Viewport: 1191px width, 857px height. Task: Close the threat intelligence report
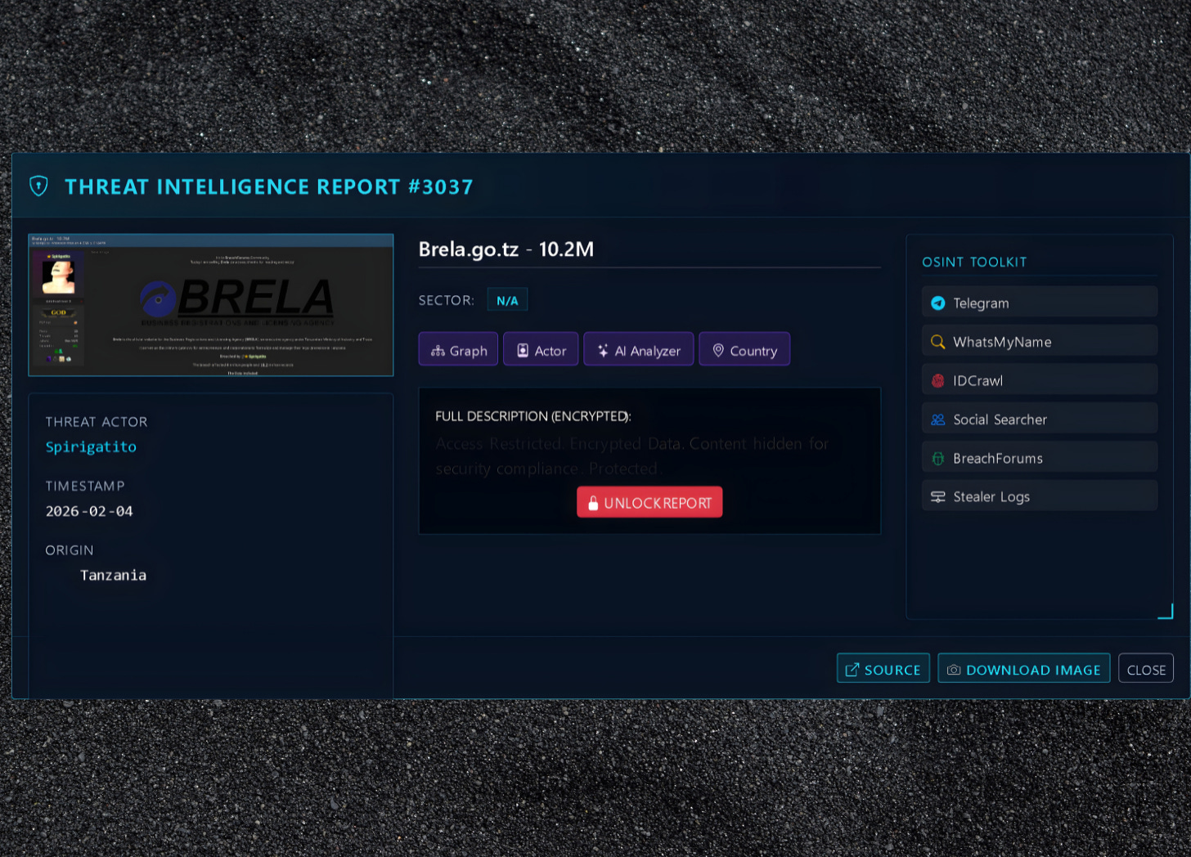click(x=1146, y=669)
